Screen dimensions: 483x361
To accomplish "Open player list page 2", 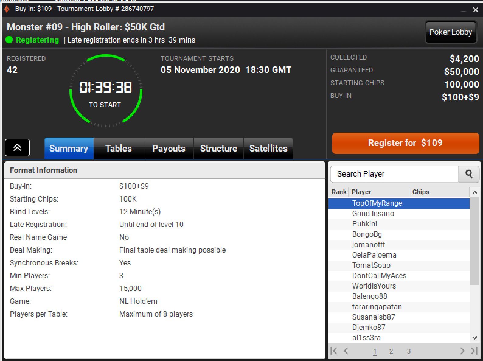I will (x=391, y=351).
